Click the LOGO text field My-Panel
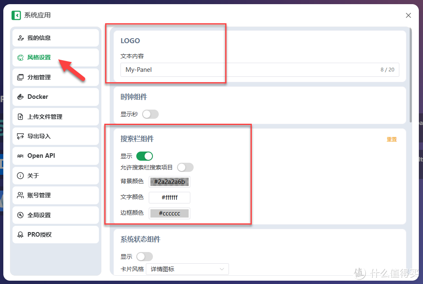Image resolution: width=423 pixels, height=284 pixels. (x=260, y=70)
